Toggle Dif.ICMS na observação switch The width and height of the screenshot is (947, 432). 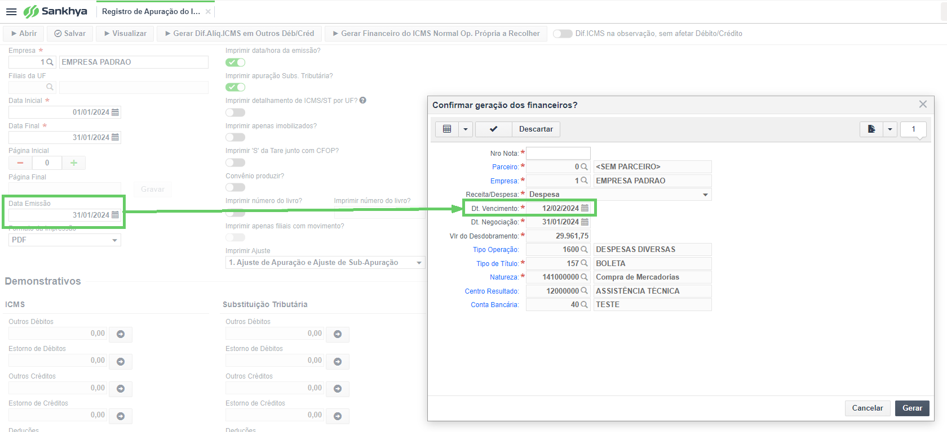coord(563,34)
